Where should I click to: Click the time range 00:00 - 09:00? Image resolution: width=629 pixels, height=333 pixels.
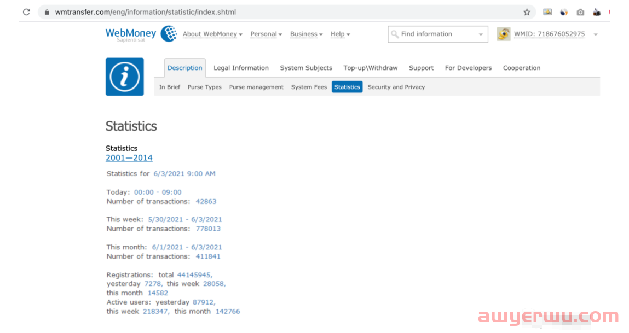(x=158, y=192)
